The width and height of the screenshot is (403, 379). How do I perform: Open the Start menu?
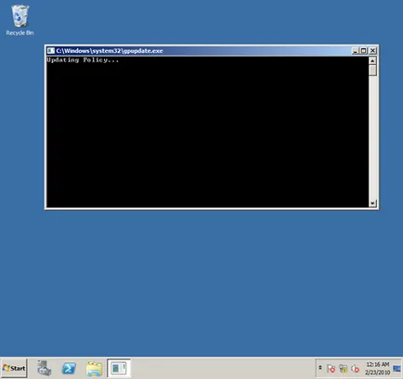click(x=14, y=368)
